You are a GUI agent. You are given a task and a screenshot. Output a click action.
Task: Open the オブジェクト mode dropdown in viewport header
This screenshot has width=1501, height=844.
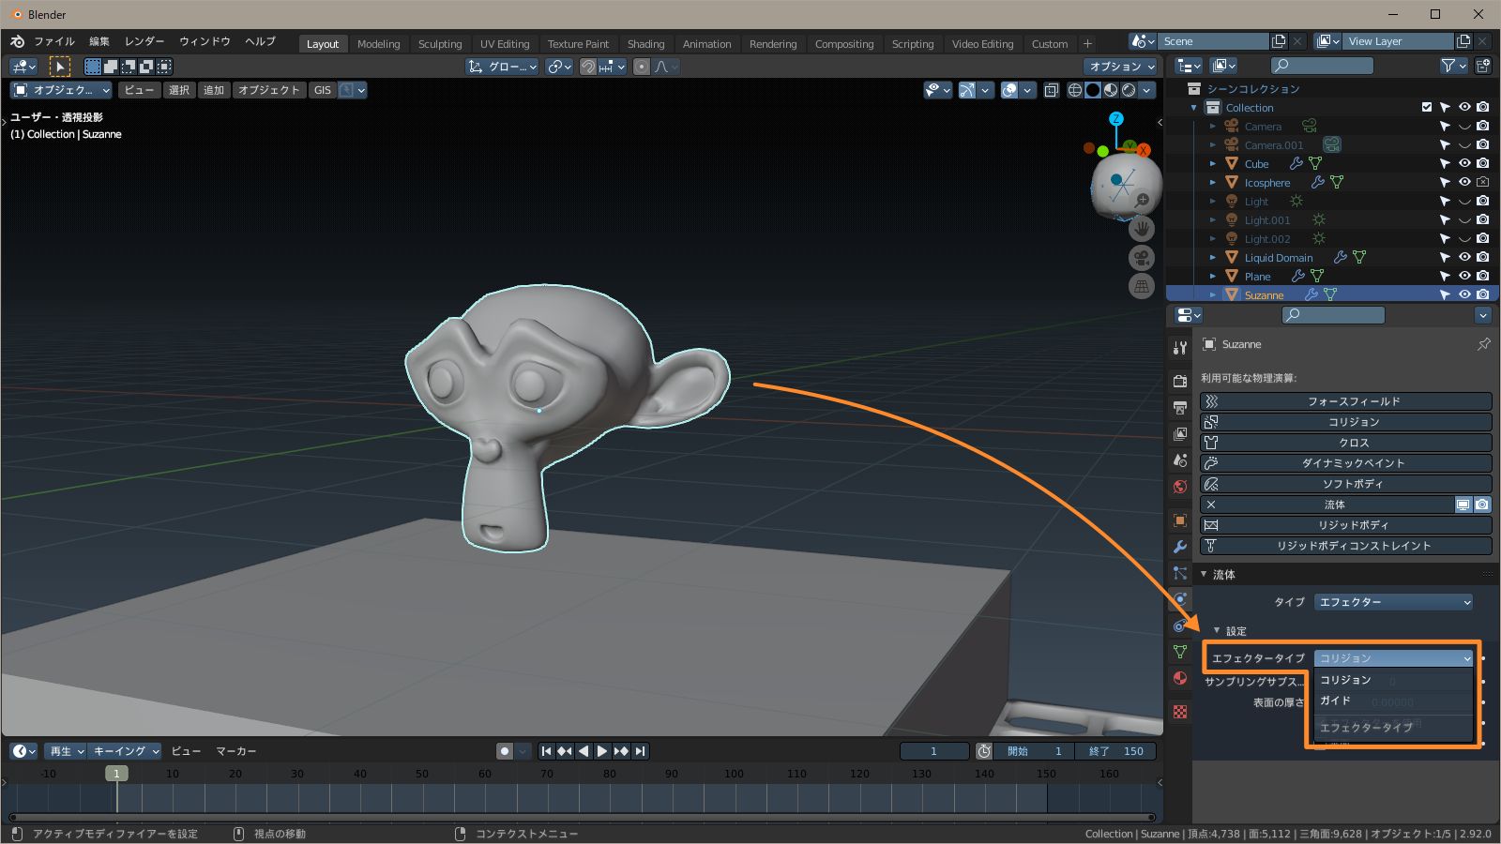coord(61,90)
